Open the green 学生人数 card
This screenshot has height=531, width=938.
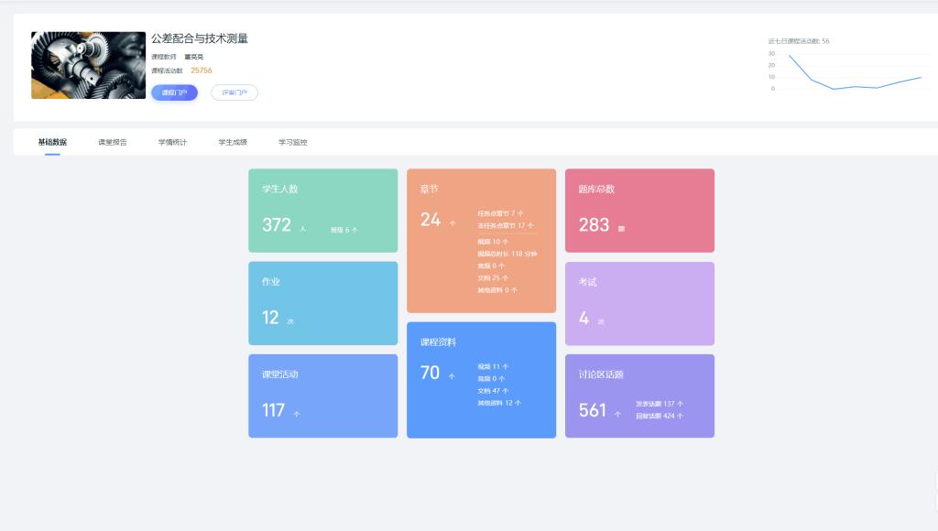(322, 210)
